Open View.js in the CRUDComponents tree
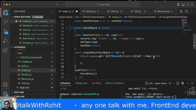This screenshot has height=110, width=196. (x=25, y=83)
